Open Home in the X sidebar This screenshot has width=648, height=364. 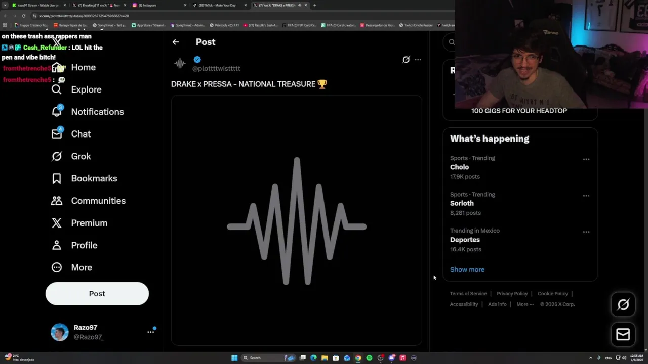(73, 67)
